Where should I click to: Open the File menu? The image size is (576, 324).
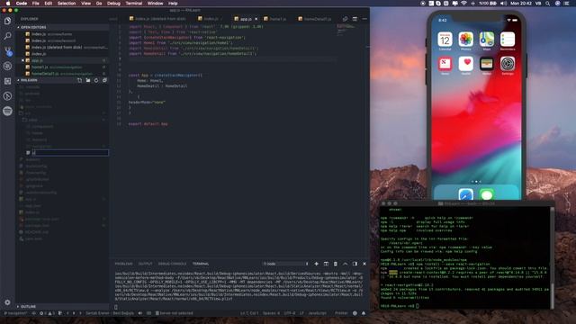coord(36,4)
